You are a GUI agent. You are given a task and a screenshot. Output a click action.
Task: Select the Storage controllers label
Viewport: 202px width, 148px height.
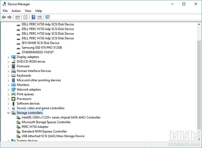pyautogui.click(x=30, y=113)
